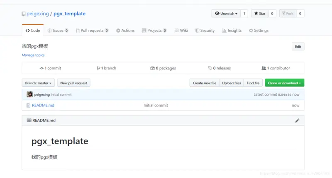
Task: Open Initial commit message in commit header
Action: coord(61,95)
